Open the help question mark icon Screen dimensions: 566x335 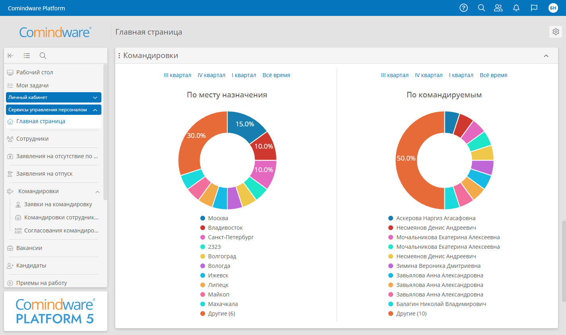tap(463, 8)
